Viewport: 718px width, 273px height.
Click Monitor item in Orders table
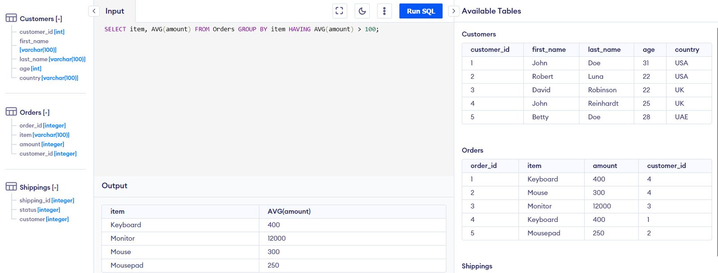[539, 206]
